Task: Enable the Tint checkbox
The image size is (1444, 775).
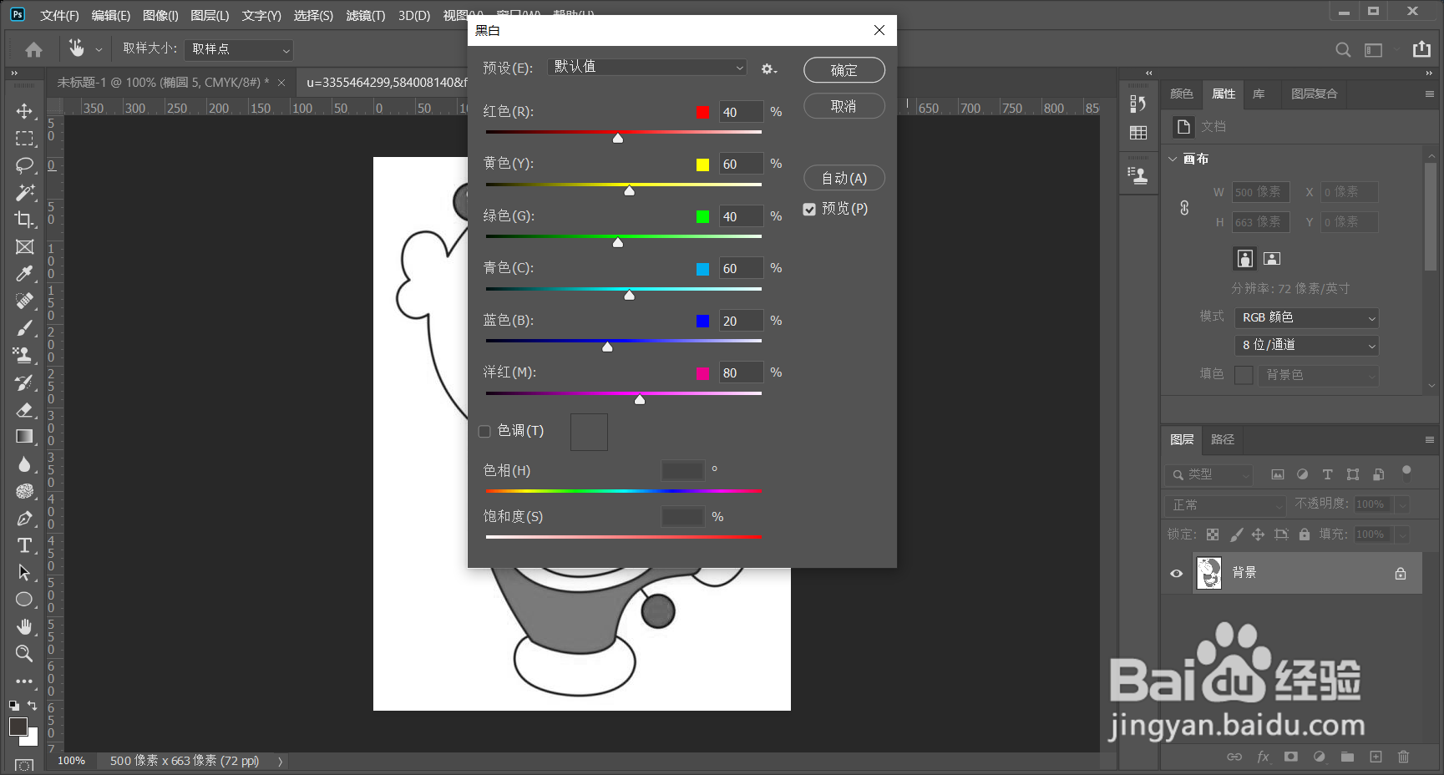Action: 484,432
